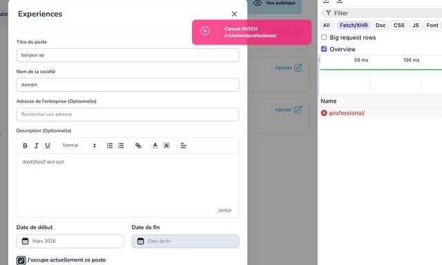Select the Doc request filter
The image size is (442, 265).
[x=381, y=26]
